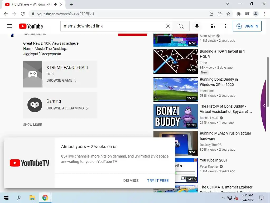Click the magnifier search button
The height and width of the screenshot is (203, 270).
pos(181,26)
